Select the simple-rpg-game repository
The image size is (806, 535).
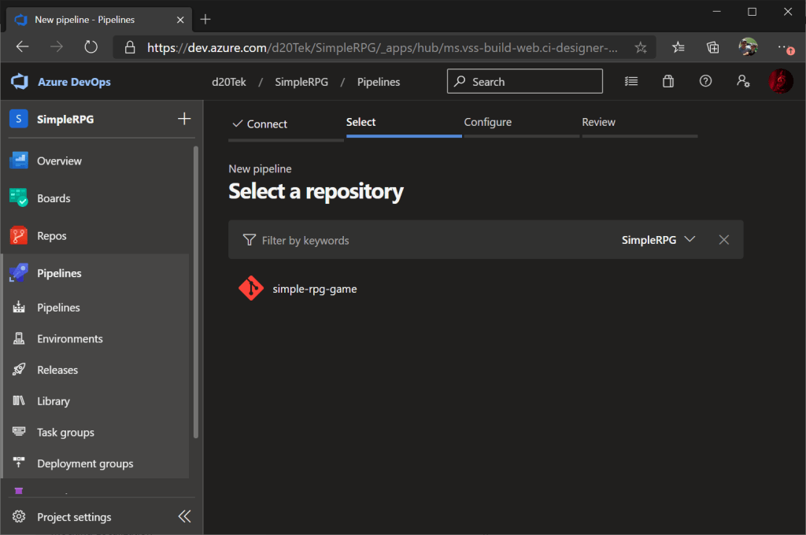pyautogui.click(x=314, y=289)
